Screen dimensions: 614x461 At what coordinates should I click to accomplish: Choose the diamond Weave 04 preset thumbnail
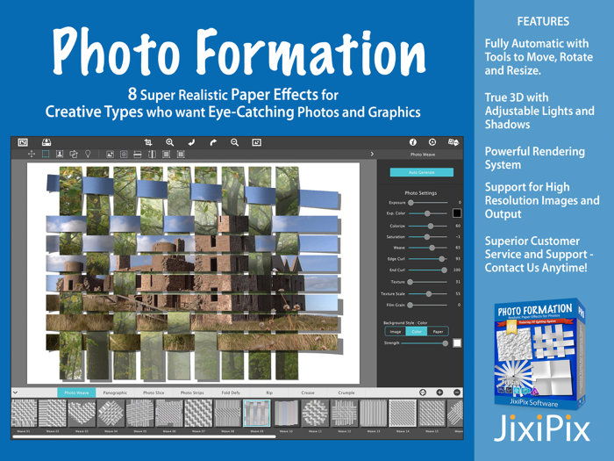(x=111, y=414)
